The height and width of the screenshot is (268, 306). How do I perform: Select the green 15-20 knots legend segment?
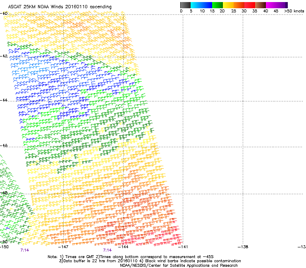(218, 5)
